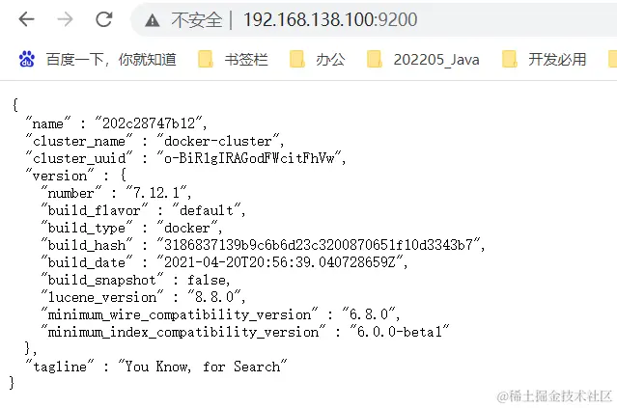The image size is (617, 408).
Task: Click the 不安全 security label
Action: click(x=196, y=19)
